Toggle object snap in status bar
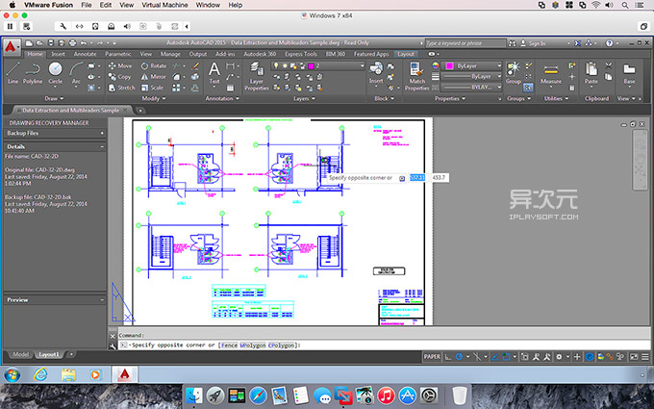The width and height of the screenshot is (654, 409). click(x=506, y=357)
